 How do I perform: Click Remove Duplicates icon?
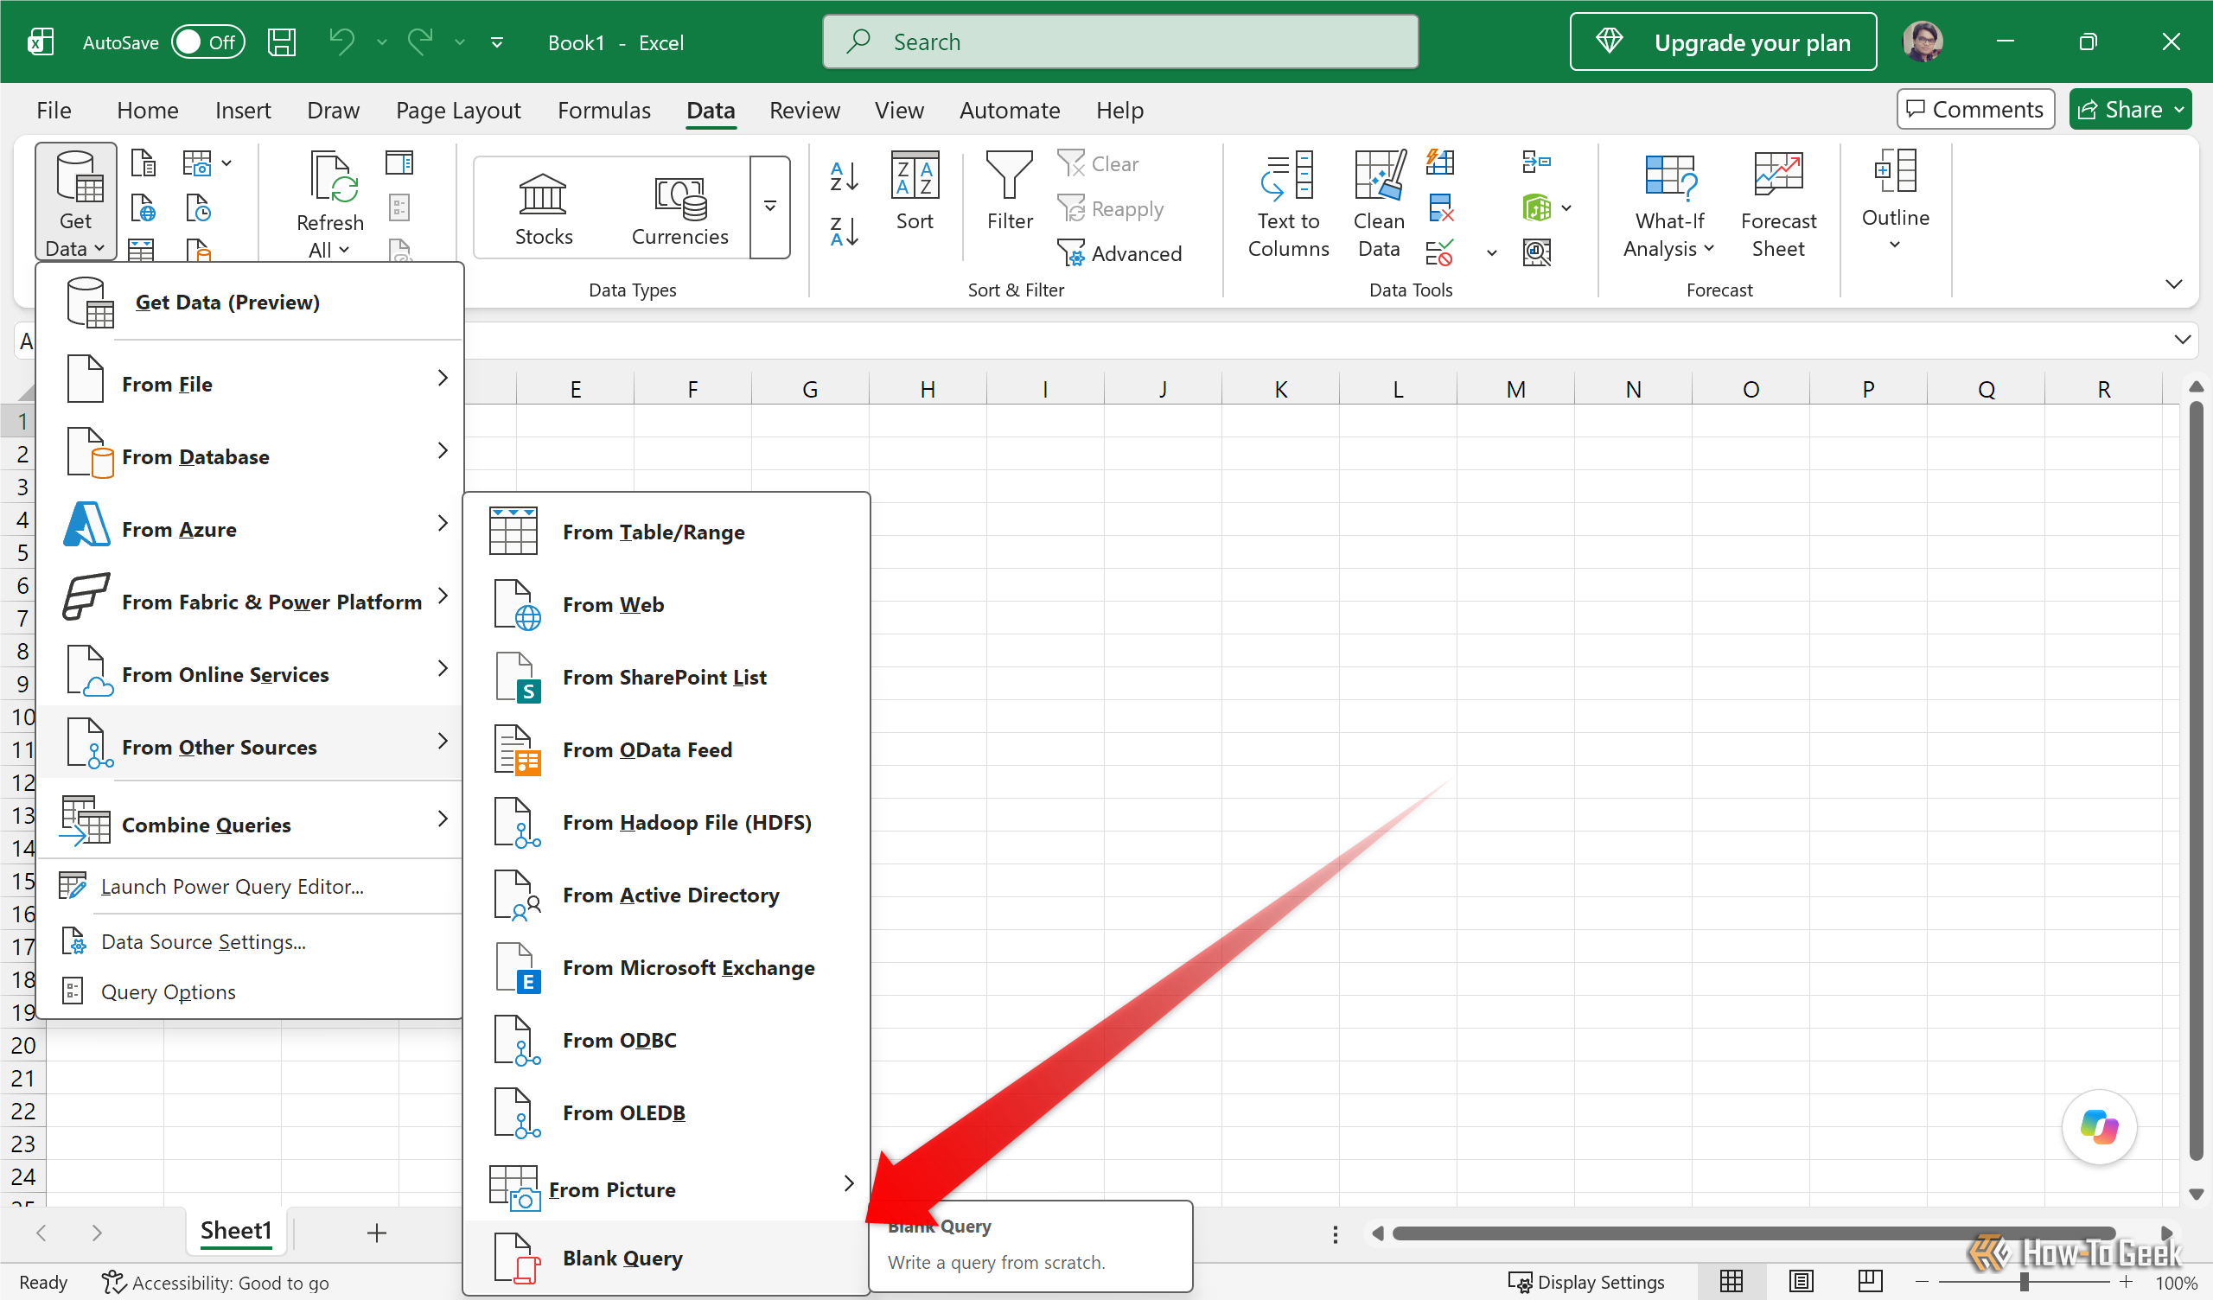[x=1440, y=208]
